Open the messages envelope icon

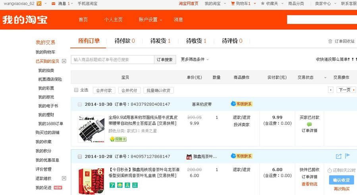click(53, 4)
